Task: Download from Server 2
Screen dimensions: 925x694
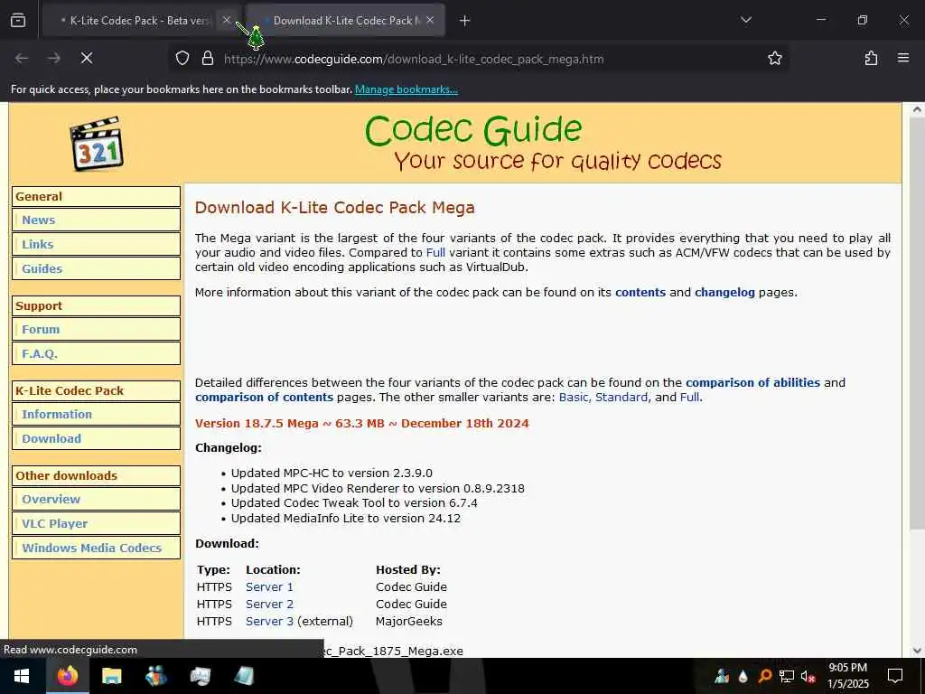Action: tap(269, 604)
